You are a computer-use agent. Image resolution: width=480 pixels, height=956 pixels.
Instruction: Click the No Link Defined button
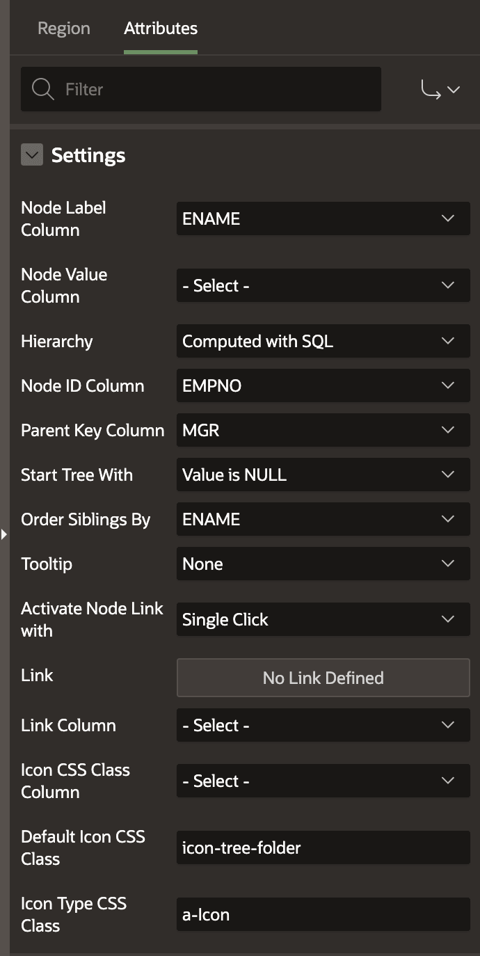coord(323,678)
